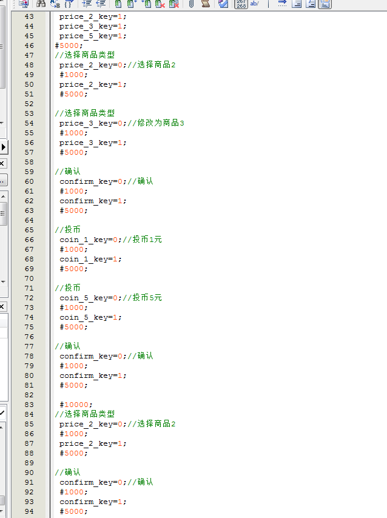The image size is (387, 518).
Task: Click the '//选择商品2' comment on line 48
Action: (152, 65)
